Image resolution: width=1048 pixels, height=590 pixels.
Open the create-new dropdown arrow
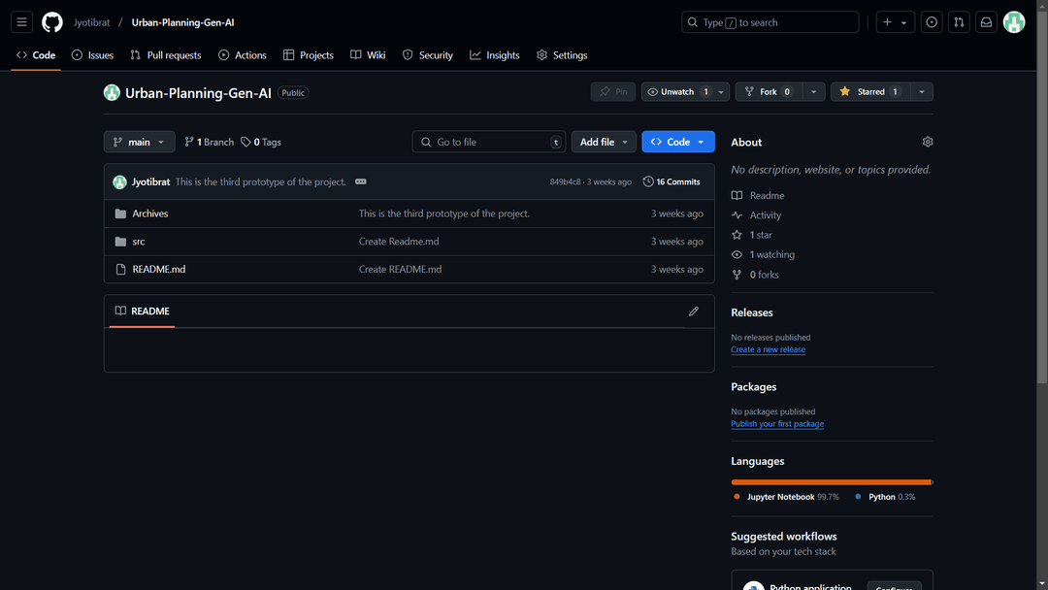pyautogui.click(x=903, y=22)
